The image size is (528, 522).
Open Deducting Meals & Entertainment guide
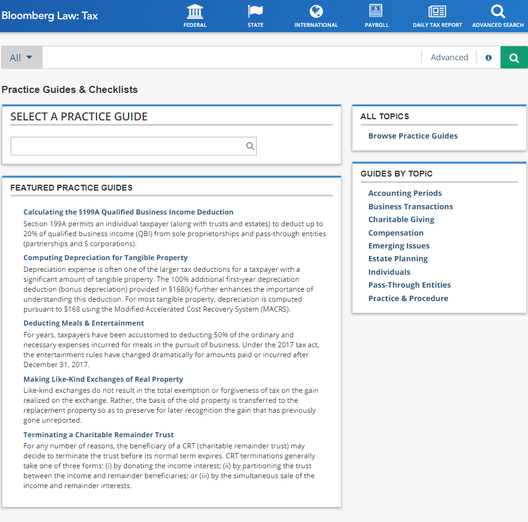[x=84, y=323]
